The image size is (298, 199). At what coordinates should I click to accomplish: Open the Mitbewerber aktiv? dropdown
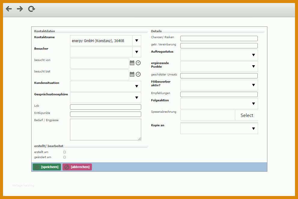click(219, 85)
